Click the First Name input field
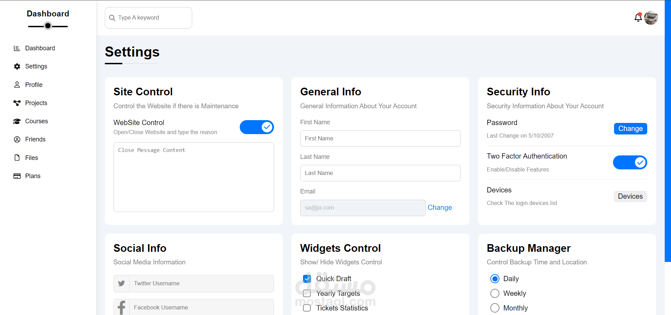 point(380,139)
